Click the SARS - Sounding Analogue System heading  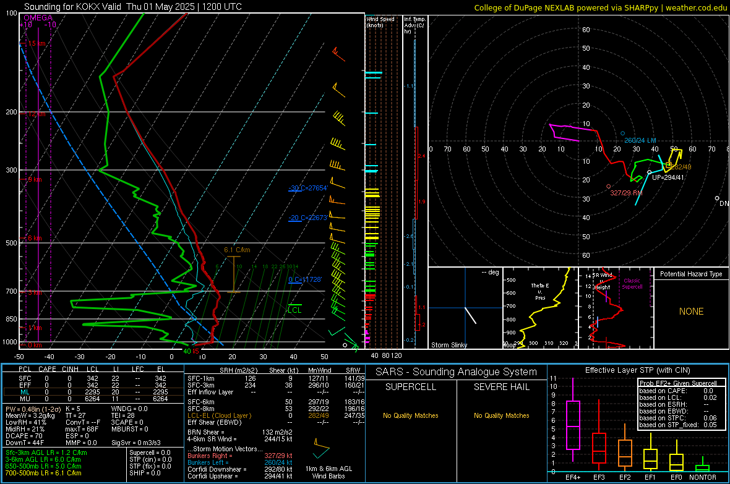coord(457,372)
